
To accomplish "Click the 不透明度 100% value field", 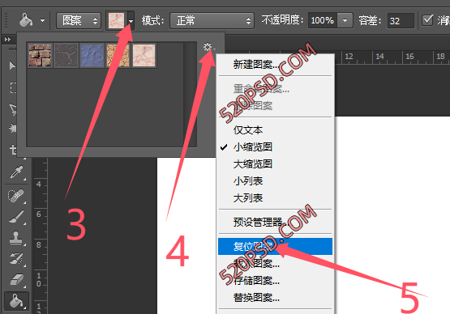I will coord(323,20).
